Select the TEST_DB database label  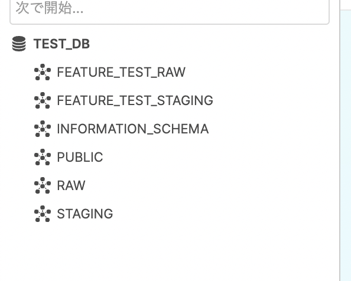tap(61, 44)
